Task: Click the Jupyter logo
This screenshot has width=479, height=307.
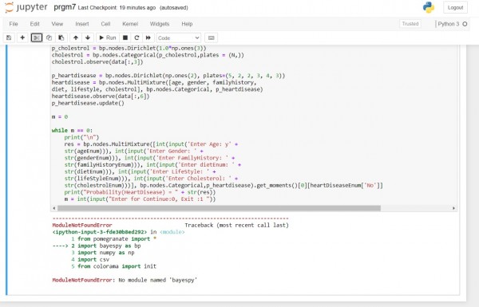Action: [x=26, y=7]
